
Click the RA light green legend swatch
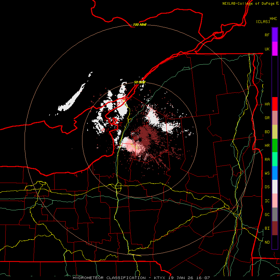coord(275,159)
